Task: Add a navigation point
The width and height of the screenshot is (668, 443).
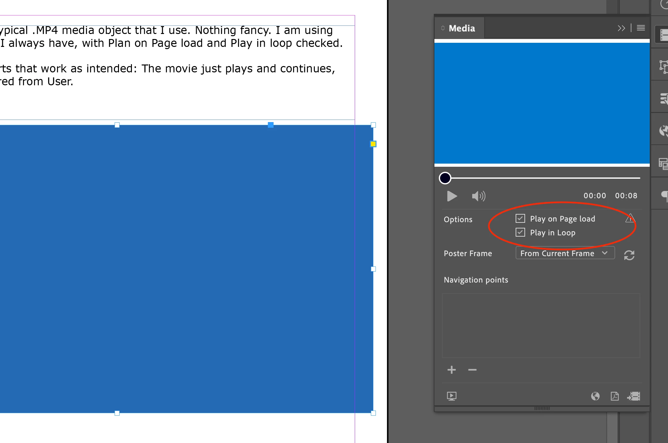Action: tap(451, 370)
